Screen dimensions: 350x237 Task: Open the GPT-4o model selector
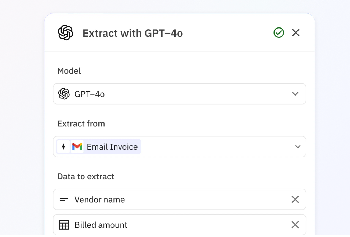click(x=179, y=94)
